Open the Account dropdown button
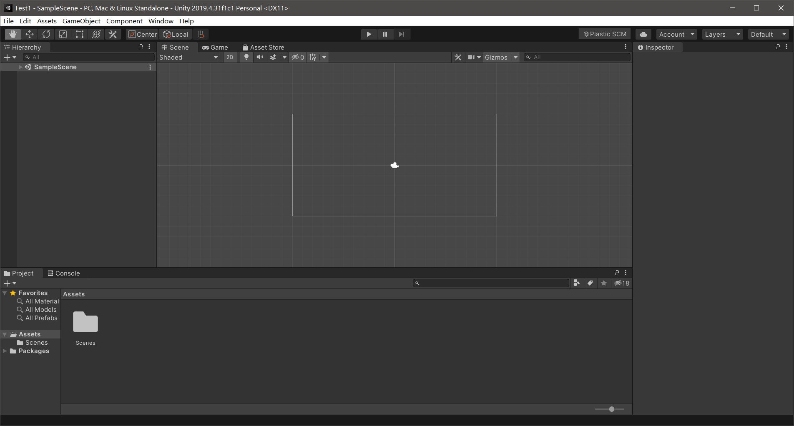The height and width of the screenshot is (426, 794). [676, 34]
